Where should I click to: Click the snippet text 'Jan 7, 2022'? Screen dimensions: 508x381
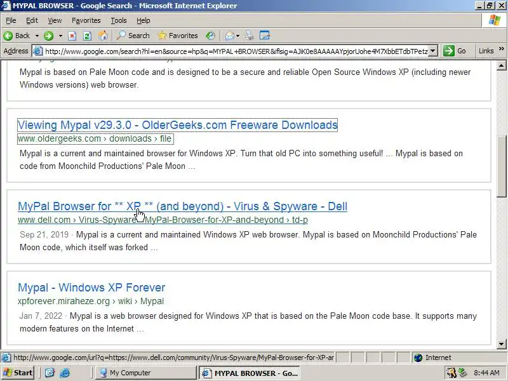click(x=41, y=316)
